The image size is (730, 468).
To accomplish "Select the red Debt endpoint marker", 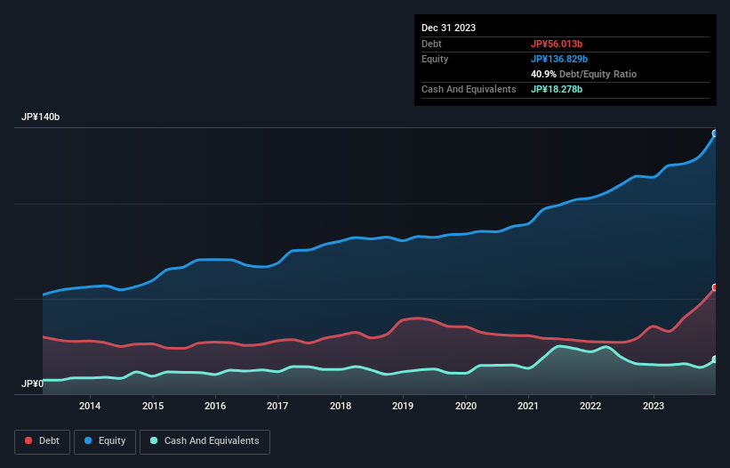I will click(x=714, y=287).
